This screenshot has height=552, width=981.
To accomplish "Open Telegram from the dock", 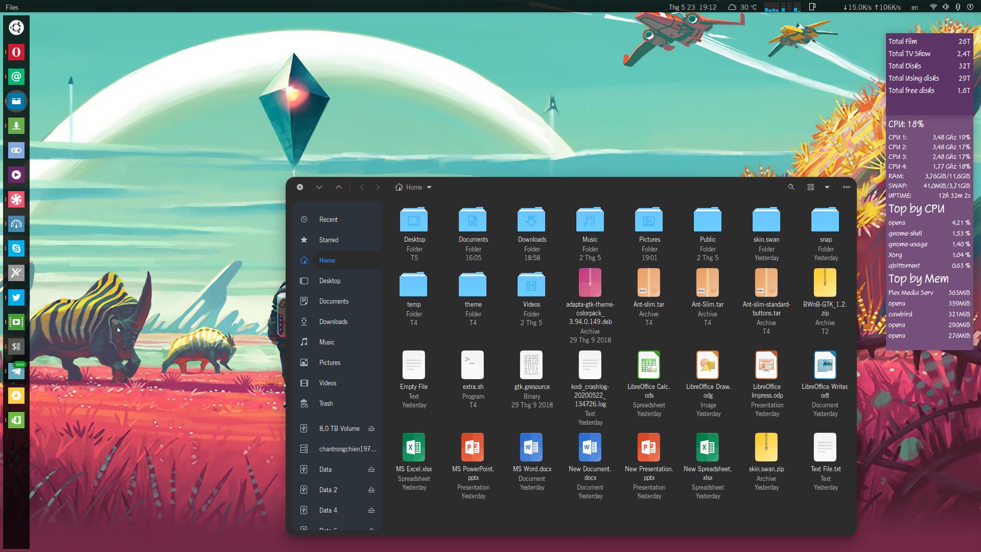I will coord(16,371).
